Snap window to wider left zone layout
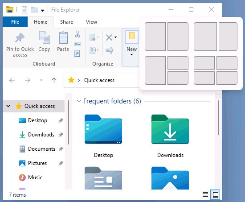 tap(205, 37)
